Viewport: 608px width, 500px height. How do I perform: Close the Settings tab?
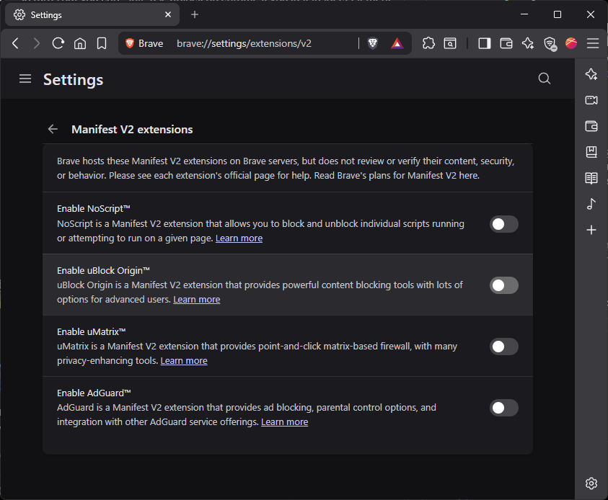(x=168, y=14)
